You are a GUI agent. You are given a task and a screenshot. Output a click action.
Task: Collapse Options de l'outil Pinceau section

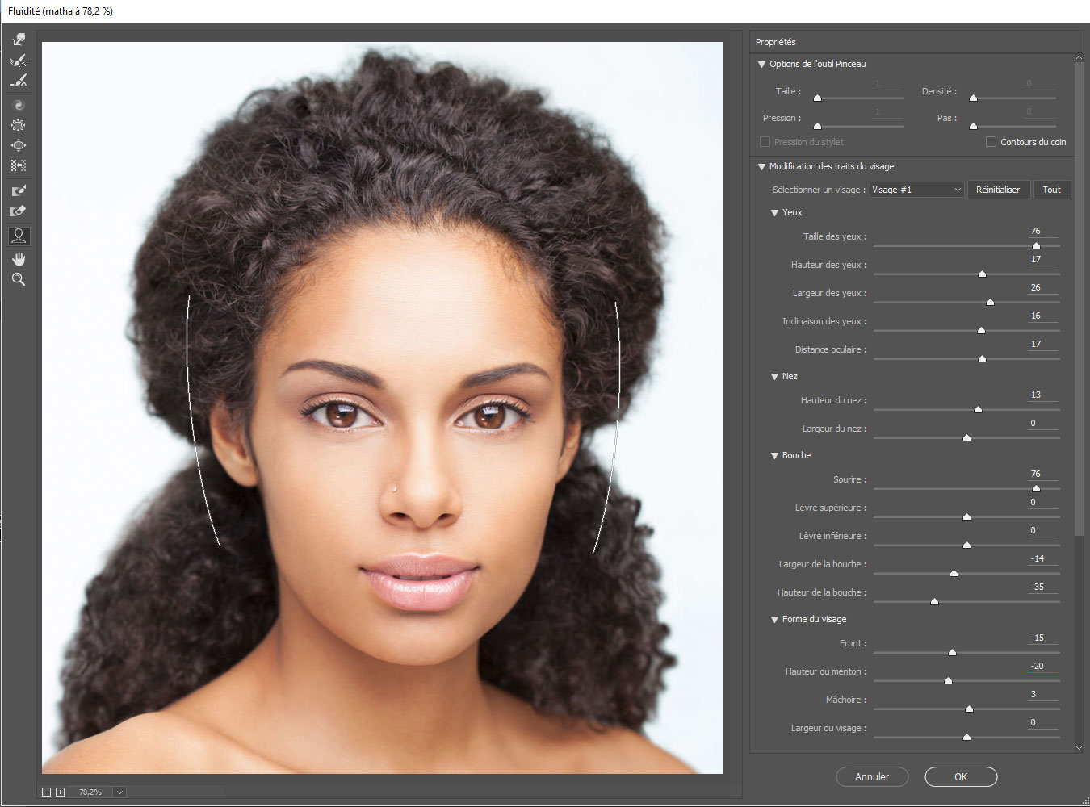(761, 65)
